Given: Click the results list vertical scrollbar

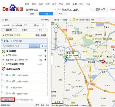Looking at the screenshot, I should [x=49, y=63].
